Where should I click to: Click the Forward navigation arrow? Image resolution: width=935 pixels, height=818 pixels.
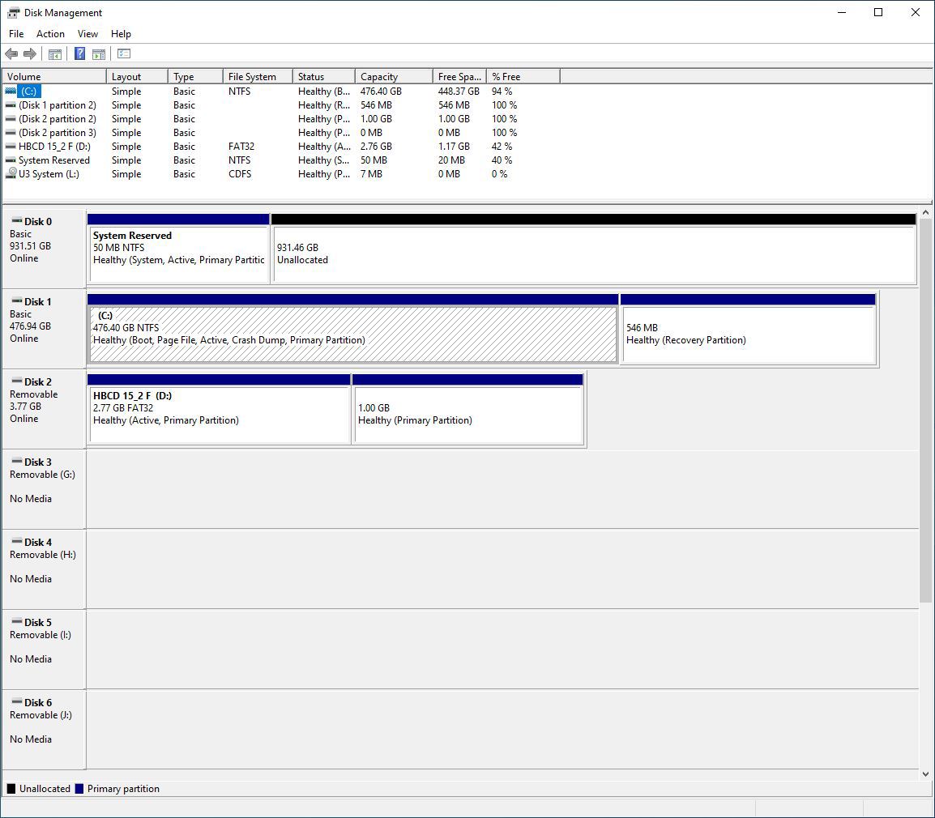pyautogui.click(x=31, y=53)
